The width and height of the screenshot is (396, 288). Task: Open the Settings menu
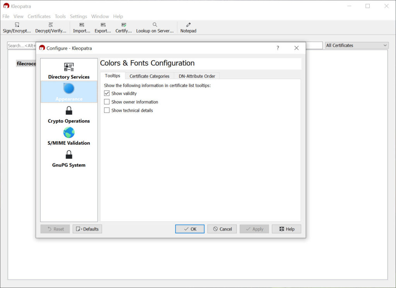coord(79,16)
